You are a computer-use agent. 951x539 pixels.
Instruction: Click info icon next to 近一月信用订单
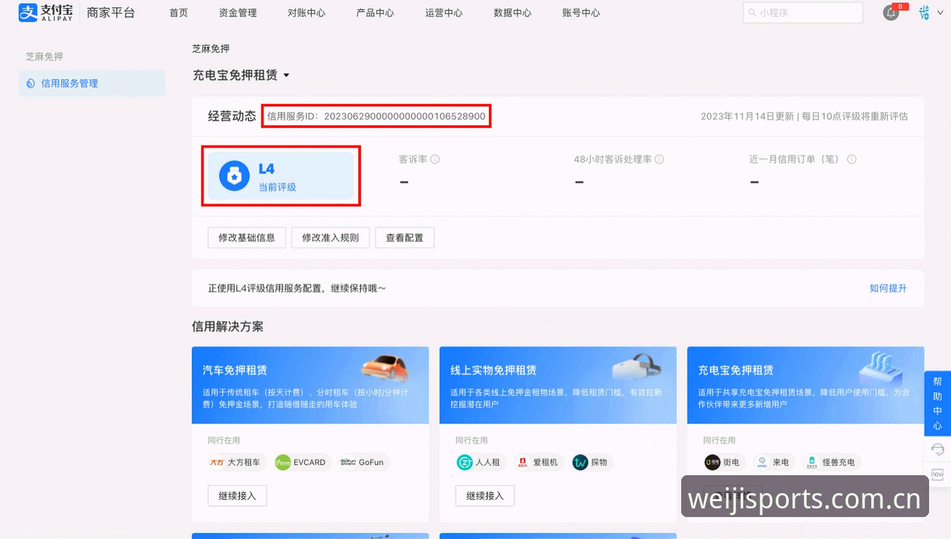[x=851, y=160]
